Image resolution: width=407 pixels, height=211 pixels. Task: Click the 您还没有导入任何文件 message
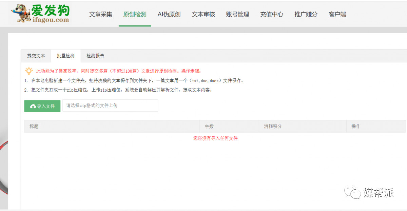pos(215,138)
